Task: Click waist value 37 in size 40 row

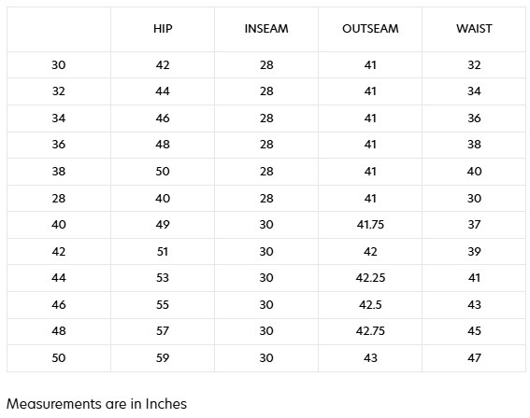Action: click(474, 225)
